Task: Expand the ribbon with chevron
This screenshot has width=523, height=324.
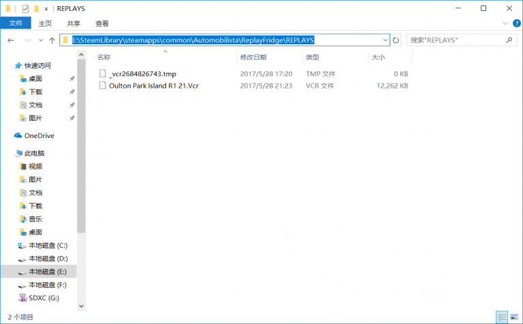Action: pos(505,23)
